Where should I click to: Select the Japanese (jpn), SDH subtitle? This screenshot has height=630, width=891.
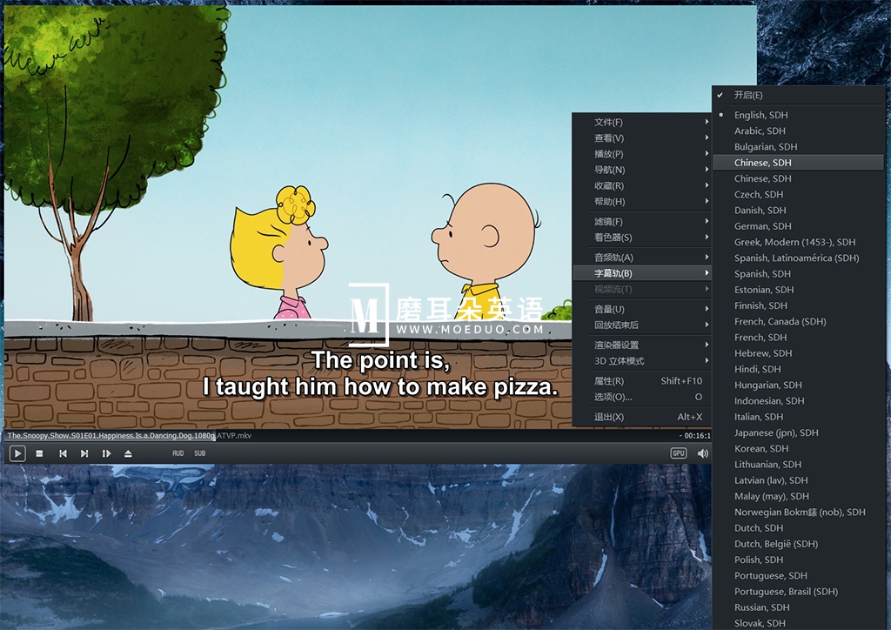pos(775,432)
